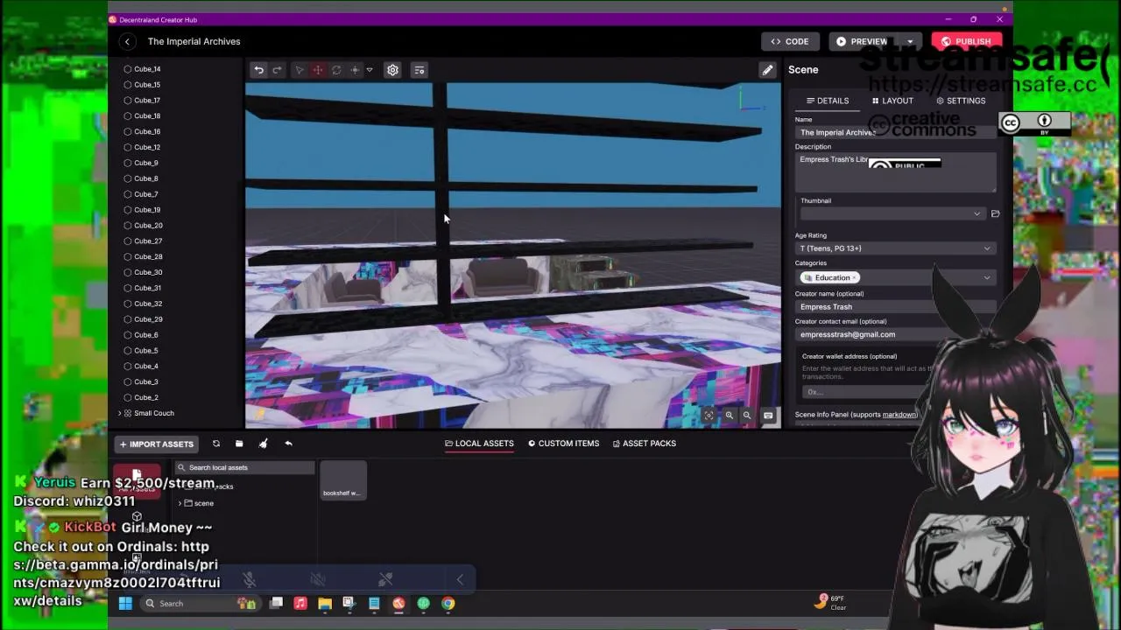
Task: Browse for thumbnail with folder icon
Action: (995, 213)
